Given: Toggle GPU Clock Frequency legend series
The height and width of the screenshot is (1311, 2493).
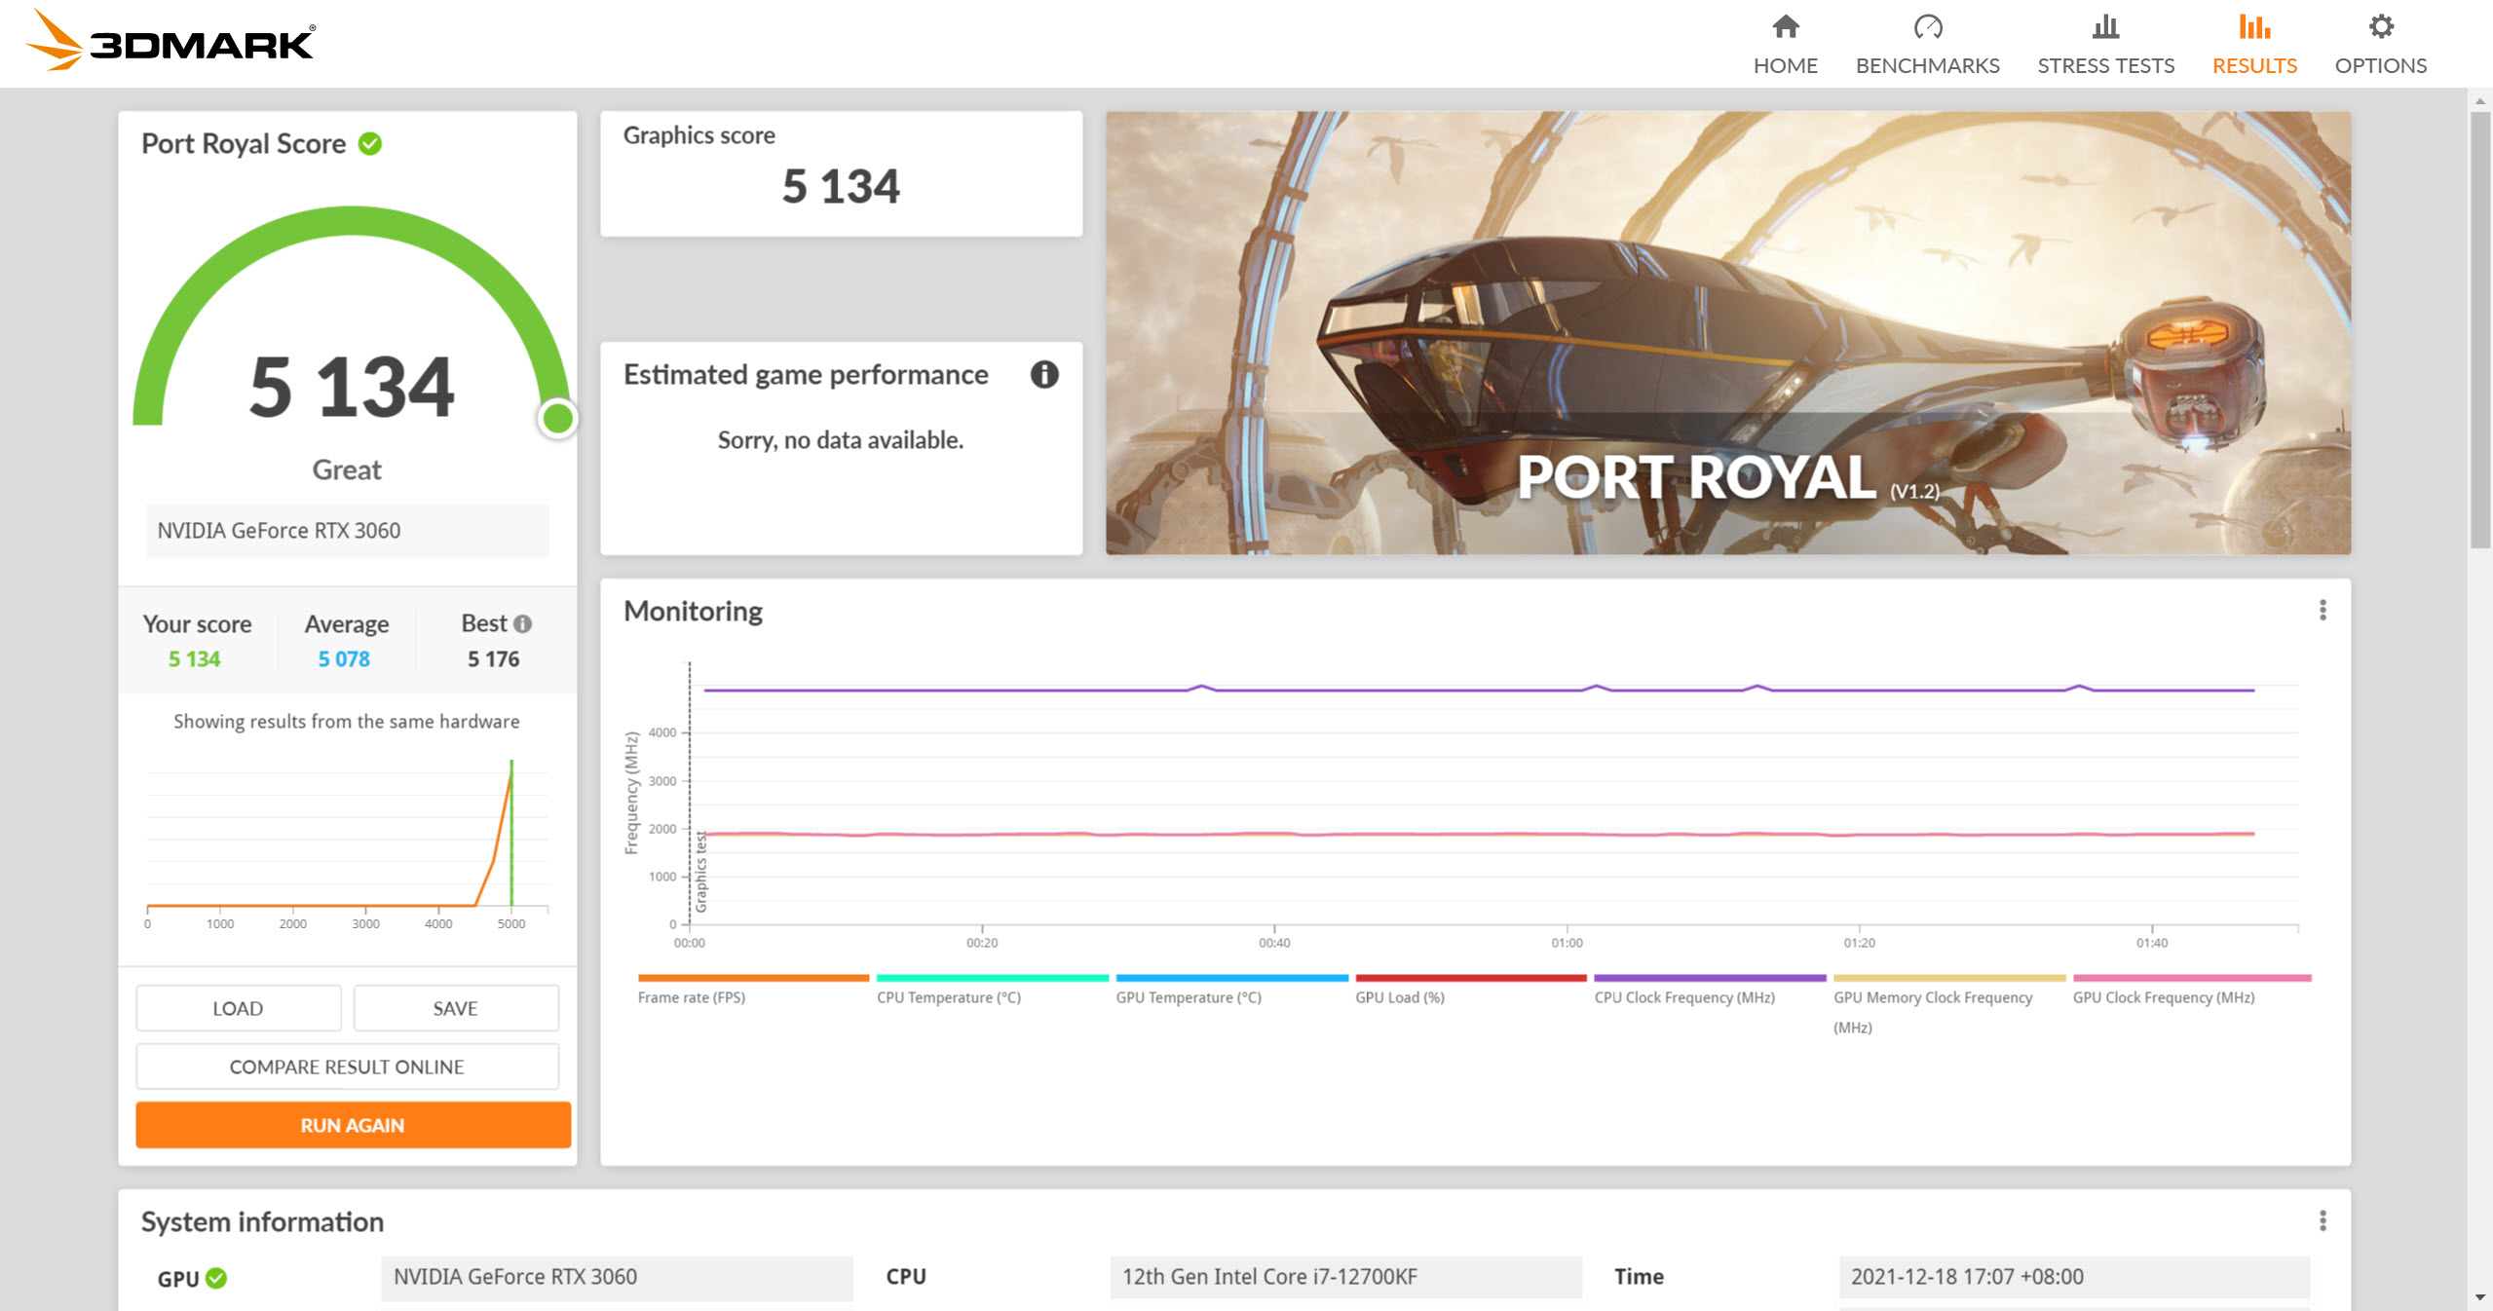Looking at the screenshot, I should pos(2163,997).
